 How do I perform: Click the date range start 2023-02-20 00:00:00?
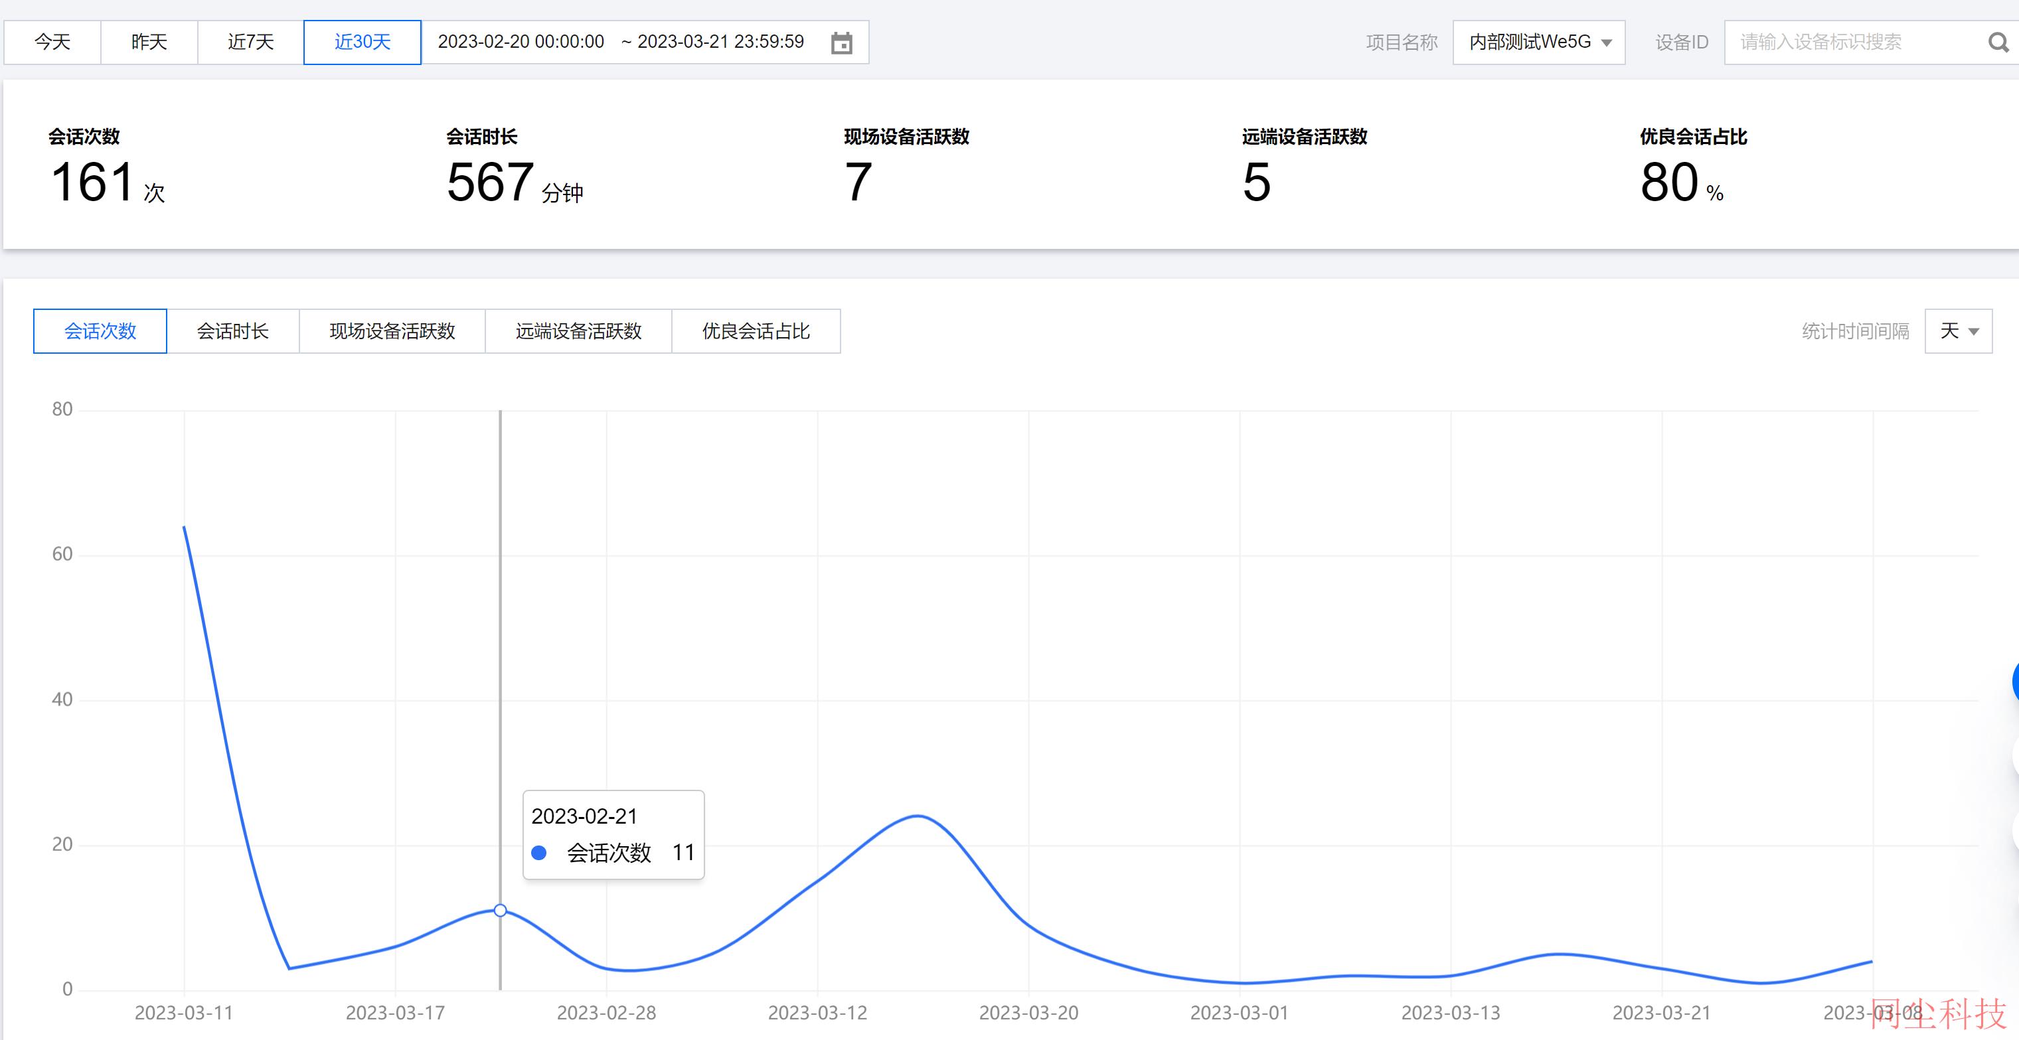[521, 42]
